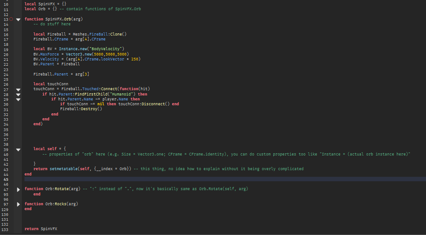Click the 'local touchConn' declaration on line 26
Image resolution: width=426 pixels, height=235 pixels.
coord(51,84)
